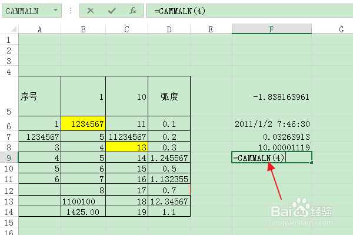Click cell with 2011/1/2 7:46:30
The width and height of the screenshot is (353, 235).
coord(272,124)
